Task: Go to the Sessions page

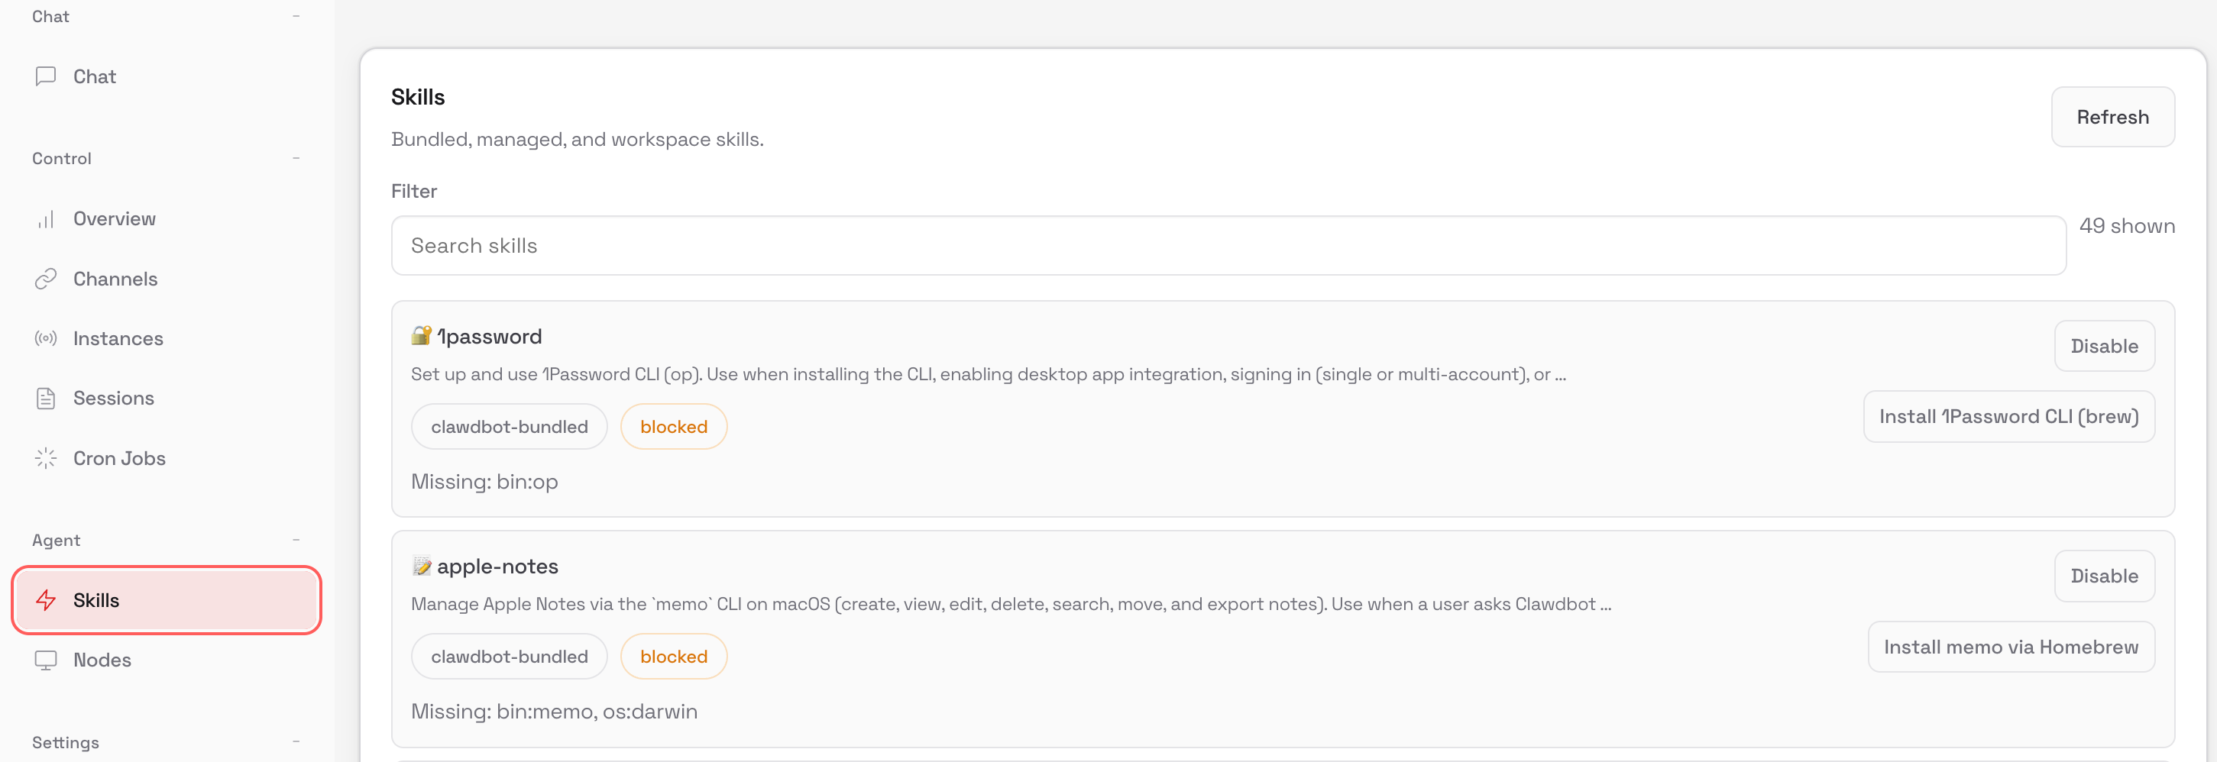Action: (x=114, y=399)
